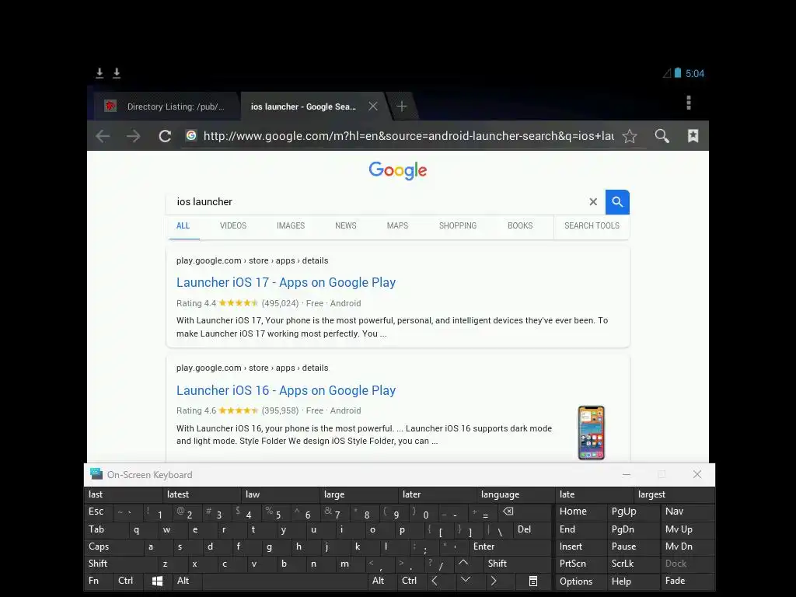The height and width of the screenshot is (597, 796).
Task: Open Launcher iOS 16 Google Play result
Action: [x=286, y=390]
